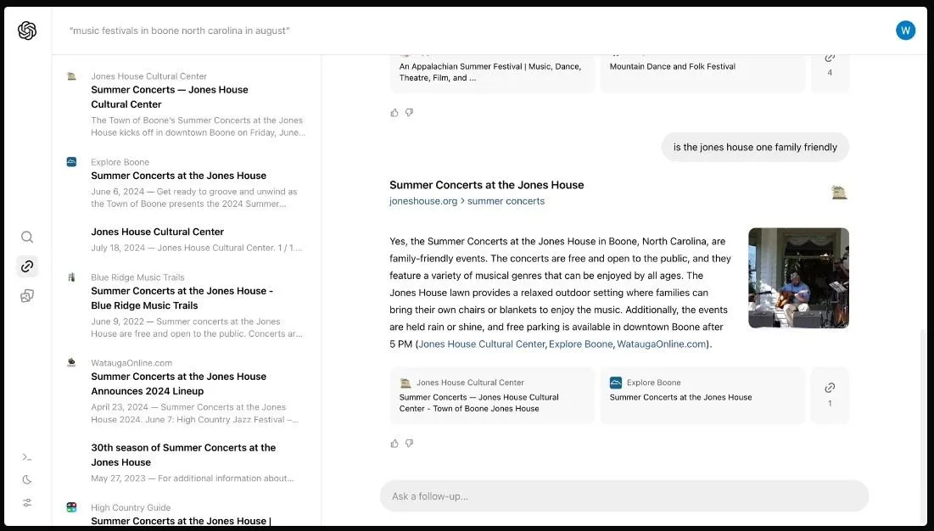Open the chats bubble sidebar icon
Screen dimensions: 934x531
[27, 296]
